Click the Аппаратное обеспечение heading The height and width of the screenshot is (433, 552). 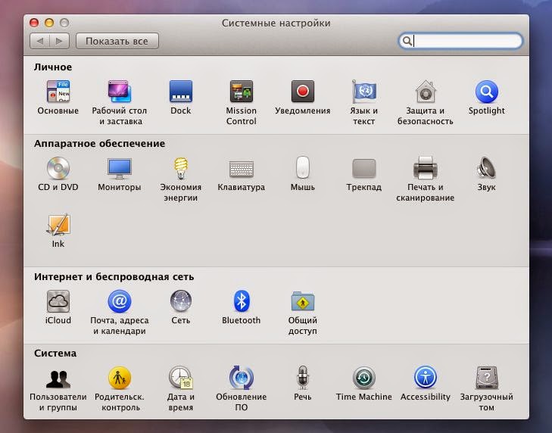(100, 144)
